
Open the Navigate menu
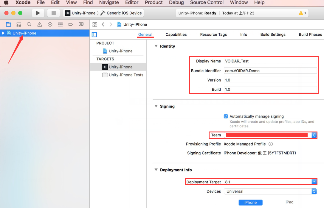point(109,2)
